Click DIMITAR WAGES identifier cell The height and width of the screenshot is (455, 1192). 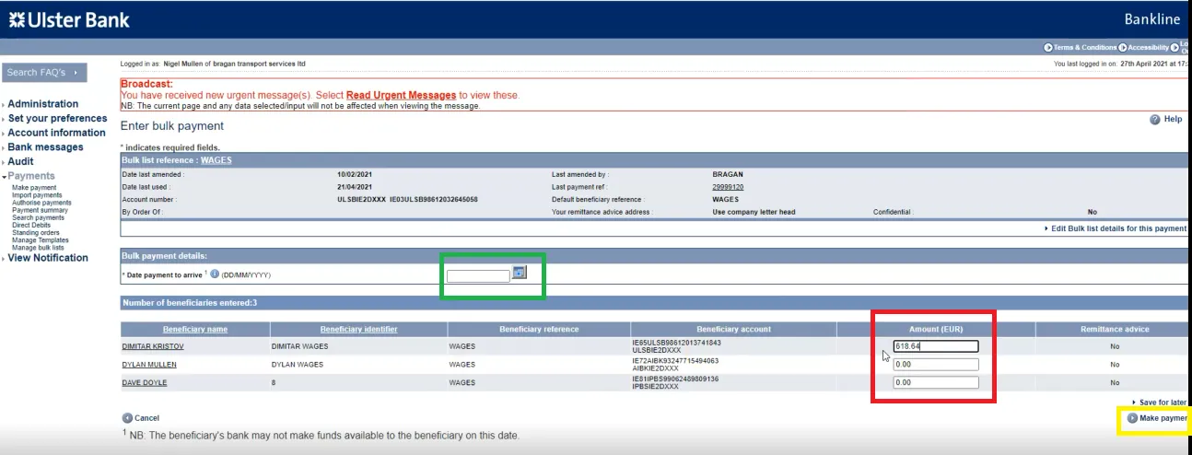299,346
